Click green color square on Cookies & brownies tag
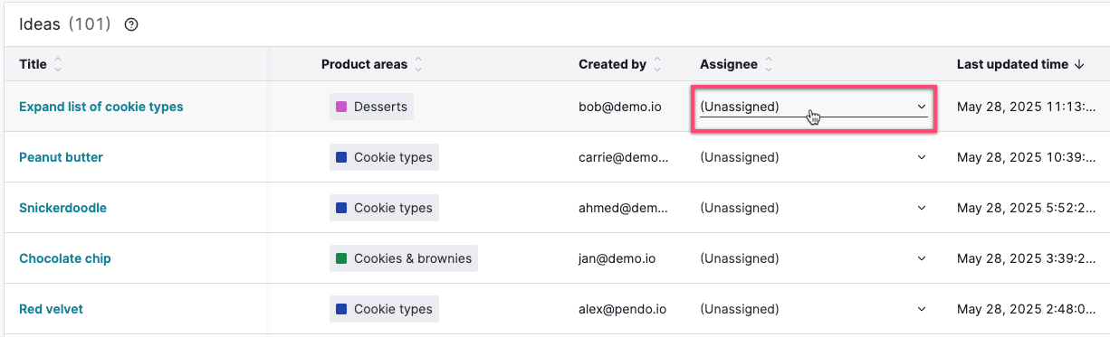The image size is (1110, 337). click(341, 258)
